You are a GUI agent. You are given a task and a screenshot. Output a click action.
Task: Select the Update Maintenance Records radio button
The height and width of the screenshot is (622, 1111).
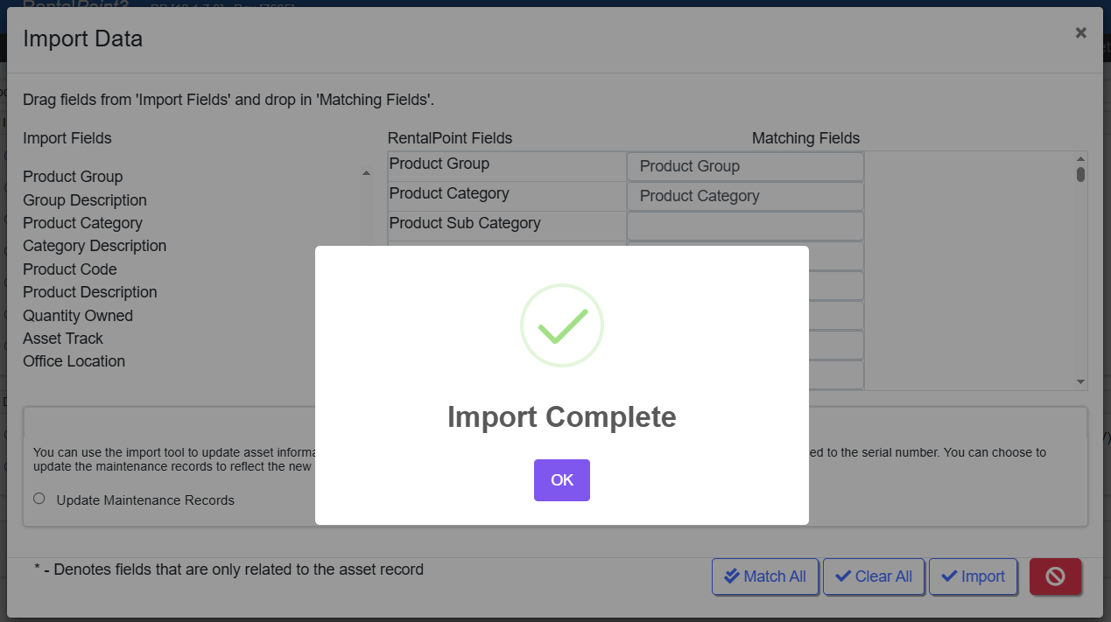click(39, 499)
